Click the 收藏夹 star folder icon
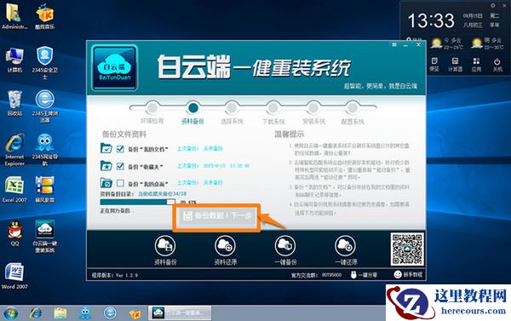Image resolution: width=511 pixels, height=321 pixels. (x=106, y=165)
